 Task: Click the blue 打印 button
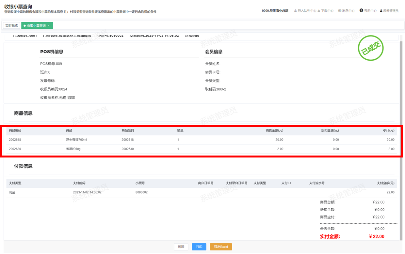pyautogui.click(x=199, y=247)
